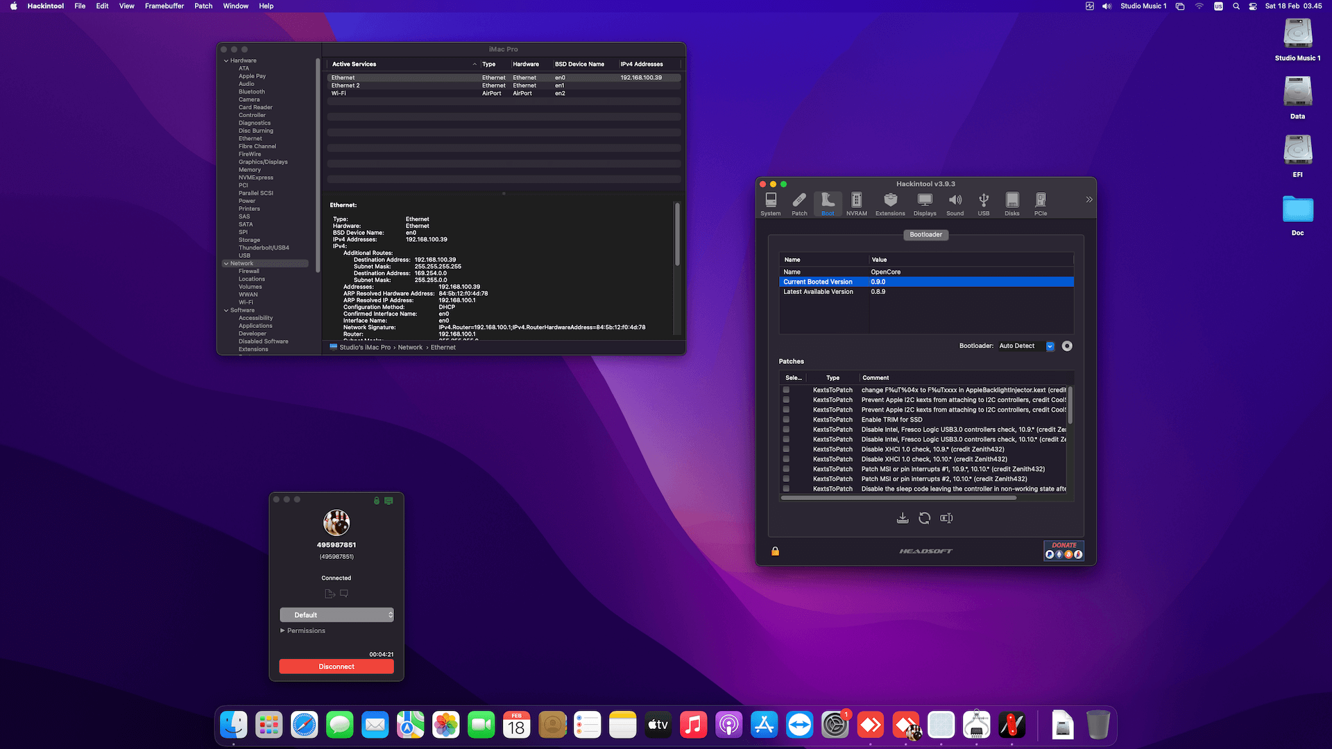Screen dimensions: 1332x749
Task: Open the Patch menu in the menu bar
Action: pyautogui.click(x=203, y=6)
